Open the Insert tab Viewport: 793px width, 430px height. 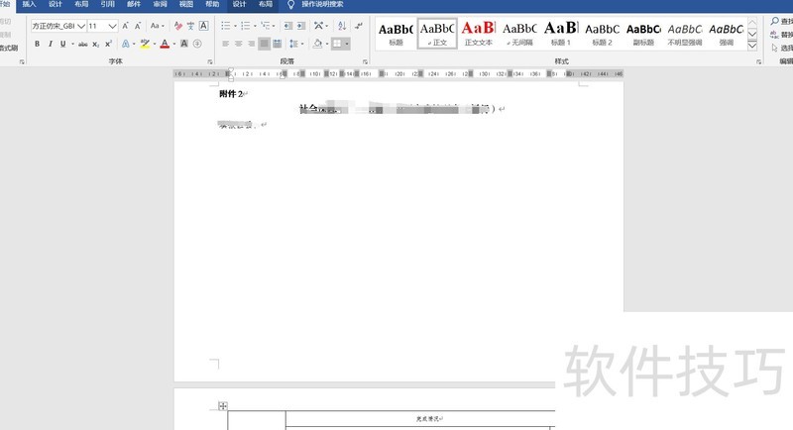[x=30, y=4]
